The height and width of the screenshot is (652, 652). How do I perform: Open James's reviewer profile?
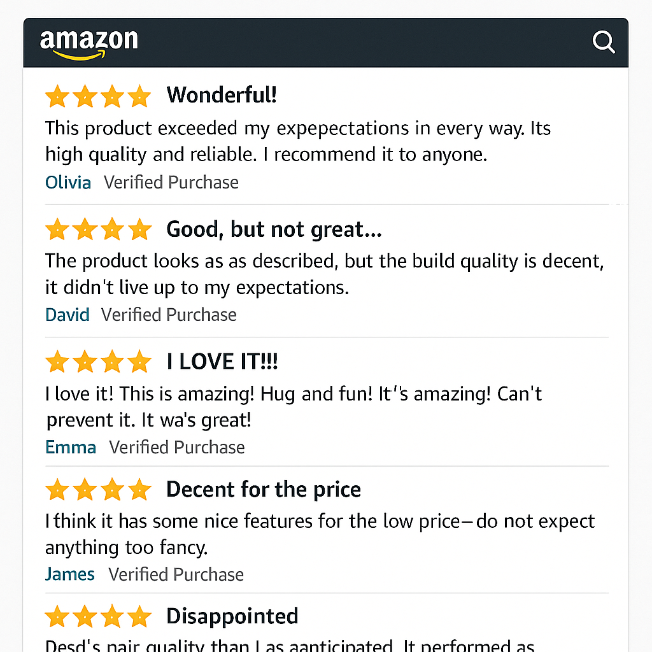tap(70, 574)
